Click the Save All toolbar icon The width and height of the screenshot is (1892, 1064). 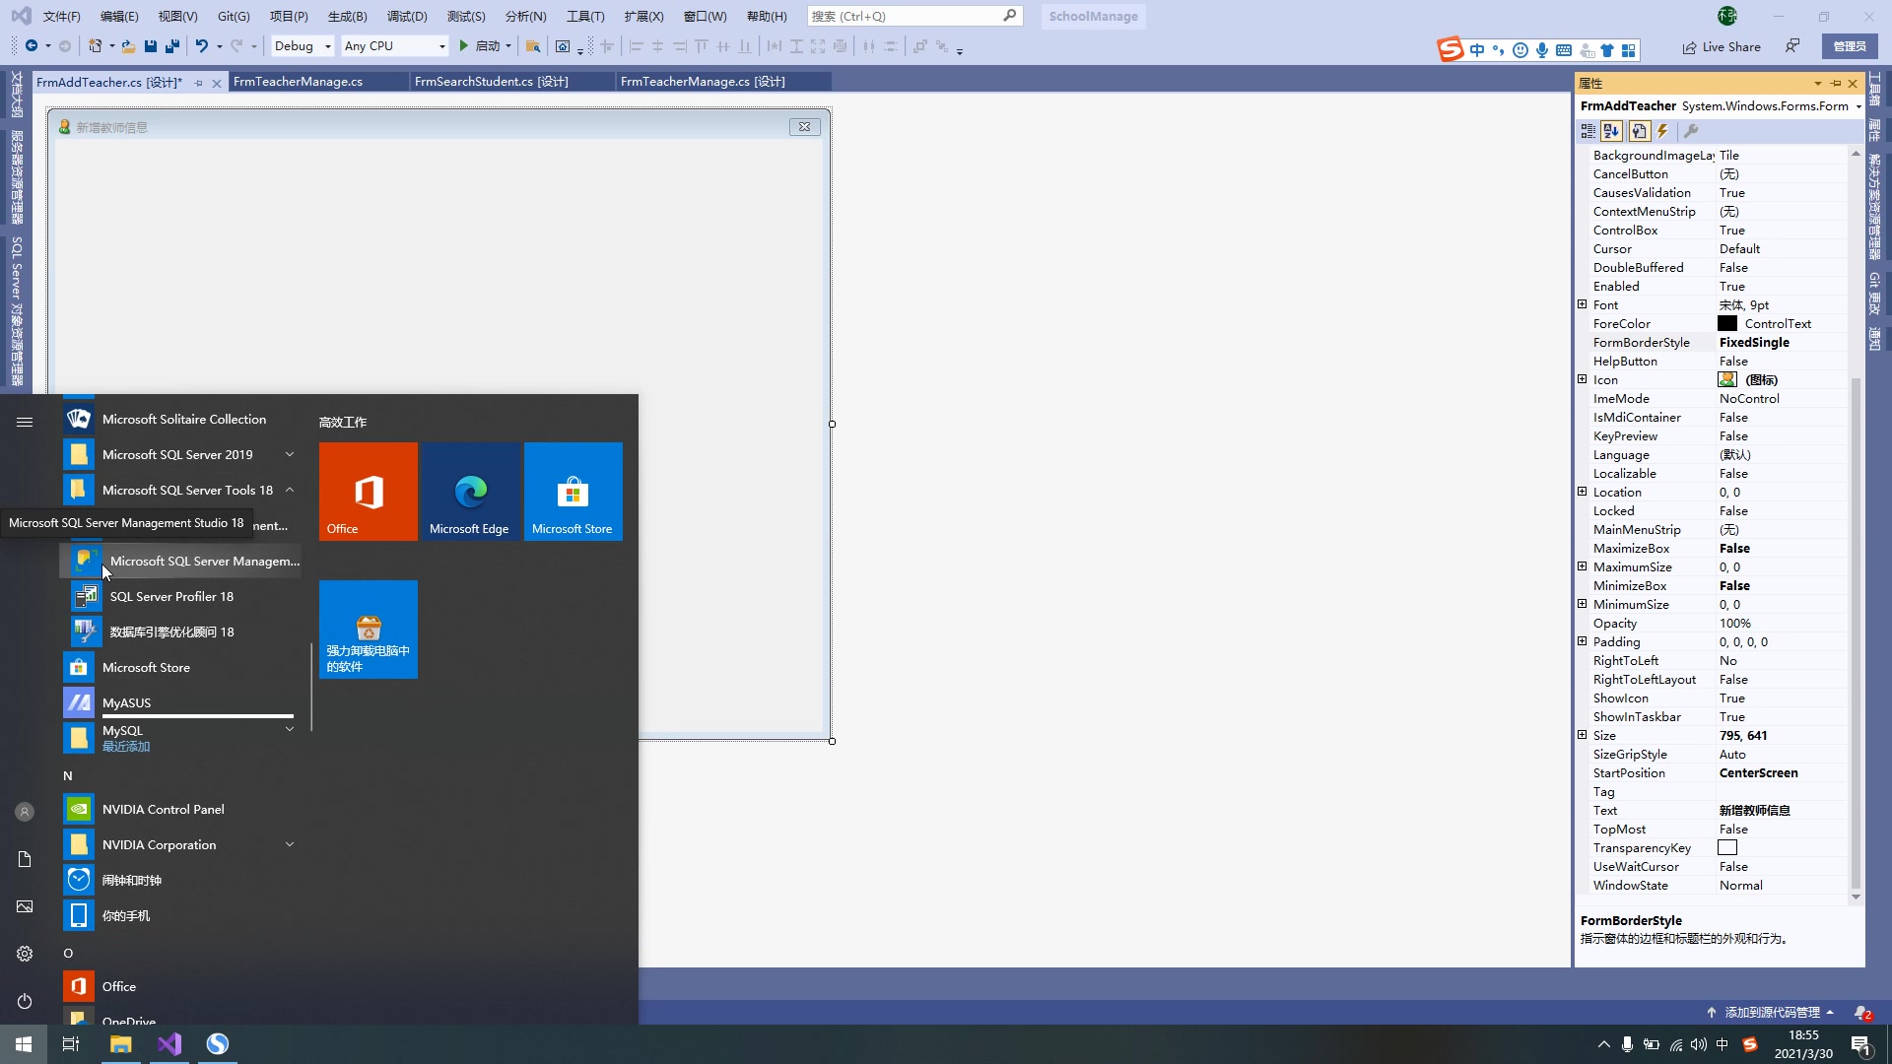click(172, 46)
